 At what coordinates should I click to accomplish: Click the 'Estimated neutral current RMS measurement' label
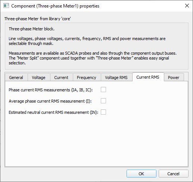53,112
